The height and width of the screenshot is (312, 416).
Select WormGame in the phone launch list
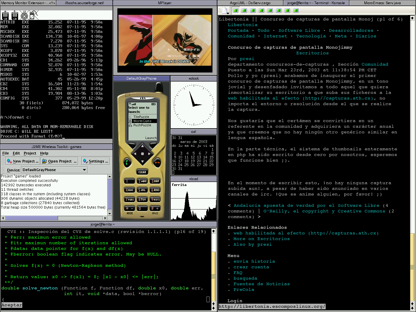[142, 121]
